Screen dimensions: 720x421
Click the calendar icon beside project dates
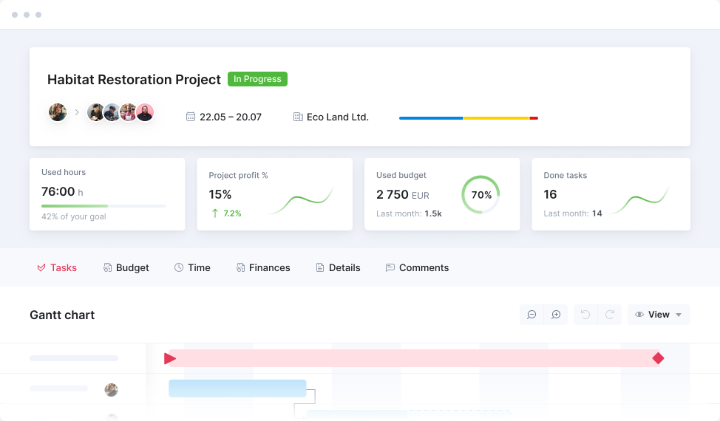pyautogui.click(x=191, y=117)
